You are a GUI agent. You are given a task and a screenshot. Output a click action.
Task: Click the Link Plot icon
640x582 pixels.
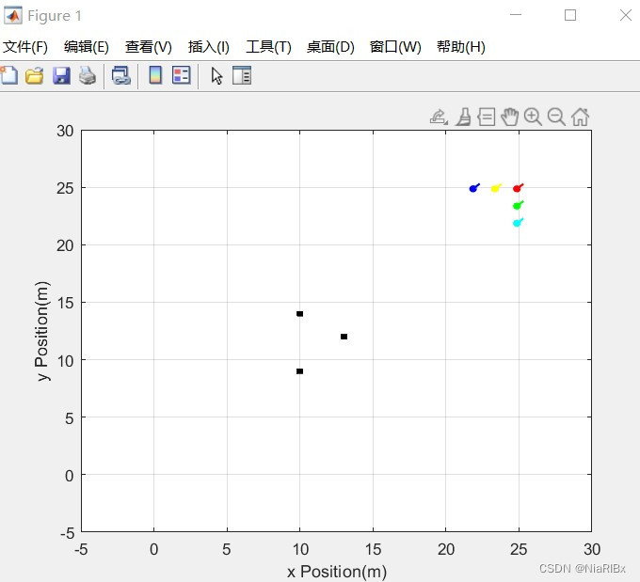point(121,75)
